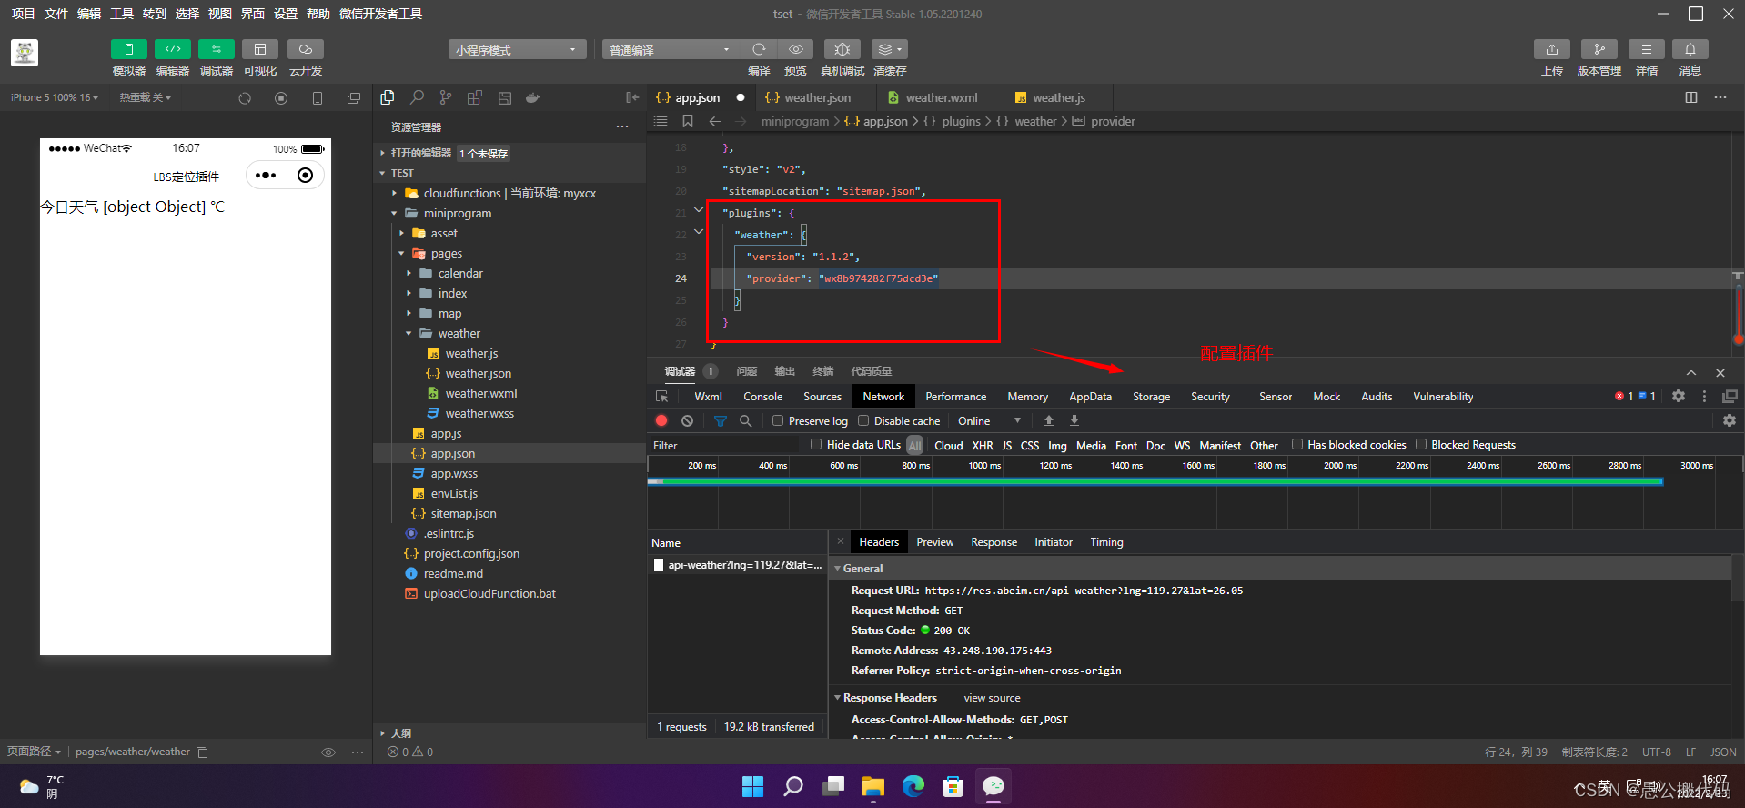Toggle the editor (编辑器) panel button
This screenshot has width=1745, height=808.
pos(172,49)
